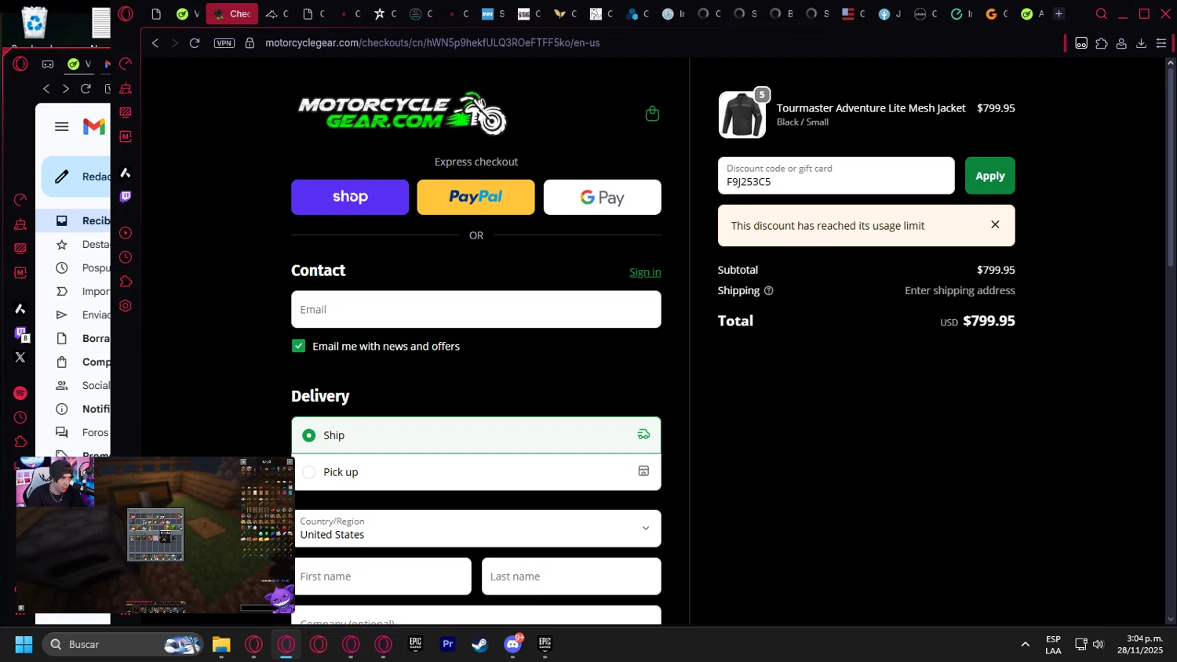Uncheck Email me with news and offers
The image size is (1177, 662).
(x=298, y=346)
